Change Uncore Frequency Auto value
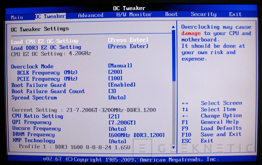 point(118,129)
